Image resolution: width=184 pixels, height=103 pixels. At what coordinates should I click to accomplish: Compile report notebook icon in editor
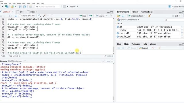tap(52, 16)
